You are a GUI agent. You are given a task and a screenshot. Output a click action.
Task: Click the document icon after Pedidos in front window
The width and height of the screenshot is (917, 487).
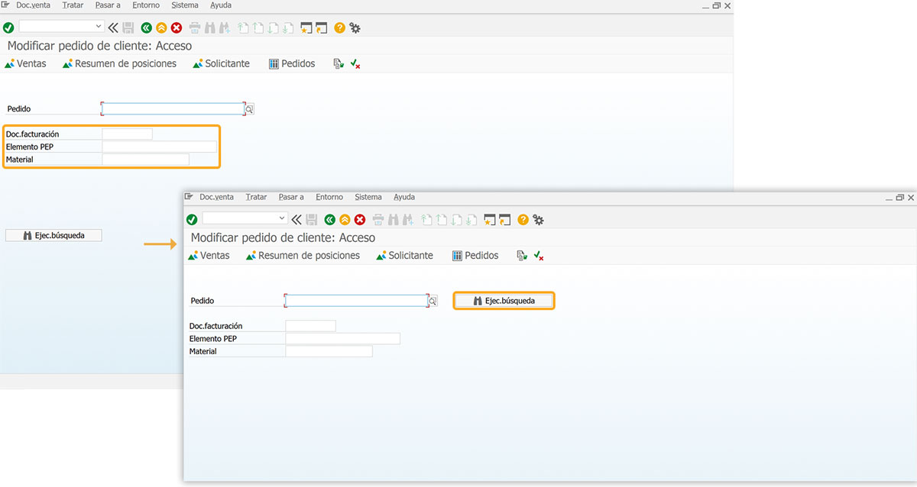522,256
